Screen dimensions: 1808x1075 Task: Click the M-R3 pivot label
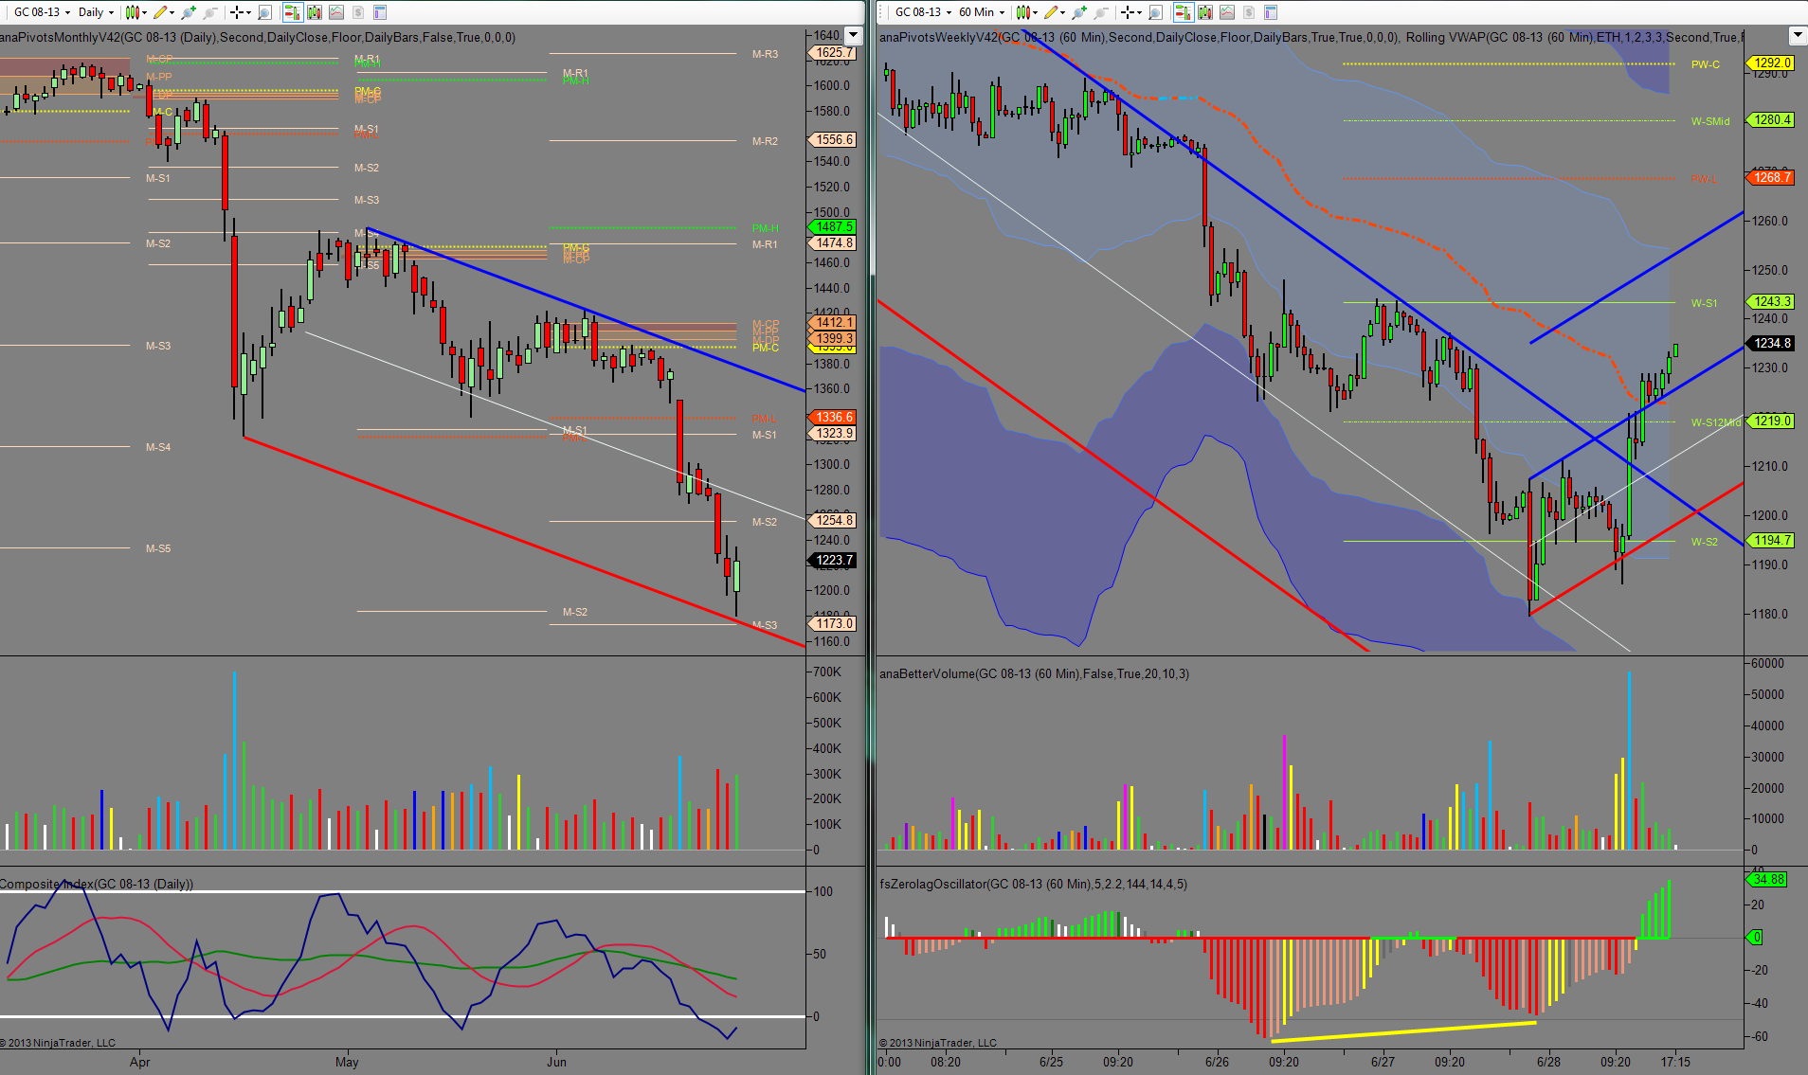[x=765, y=54]
